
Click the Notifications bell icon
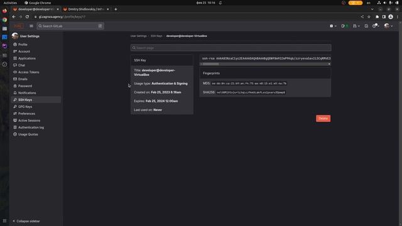tap(15, 93)
